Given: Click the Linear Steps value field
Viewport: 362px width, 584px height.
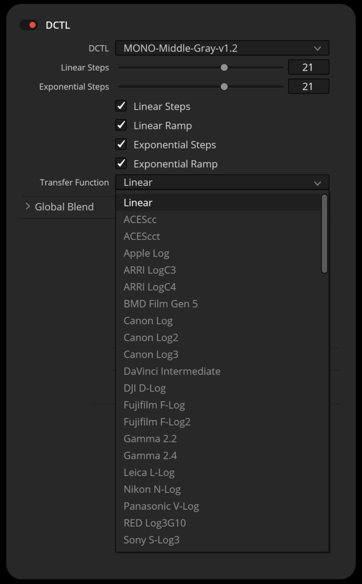Looking at the screenshot, I should click(308, 68).
